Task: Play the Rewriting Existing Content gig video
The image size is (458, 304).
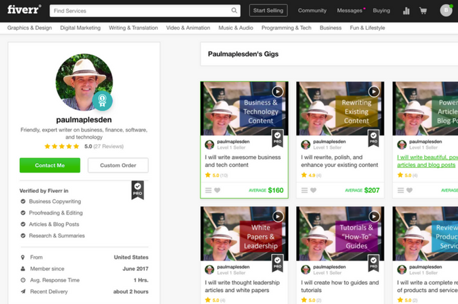Action: click(x=373, y=91)
